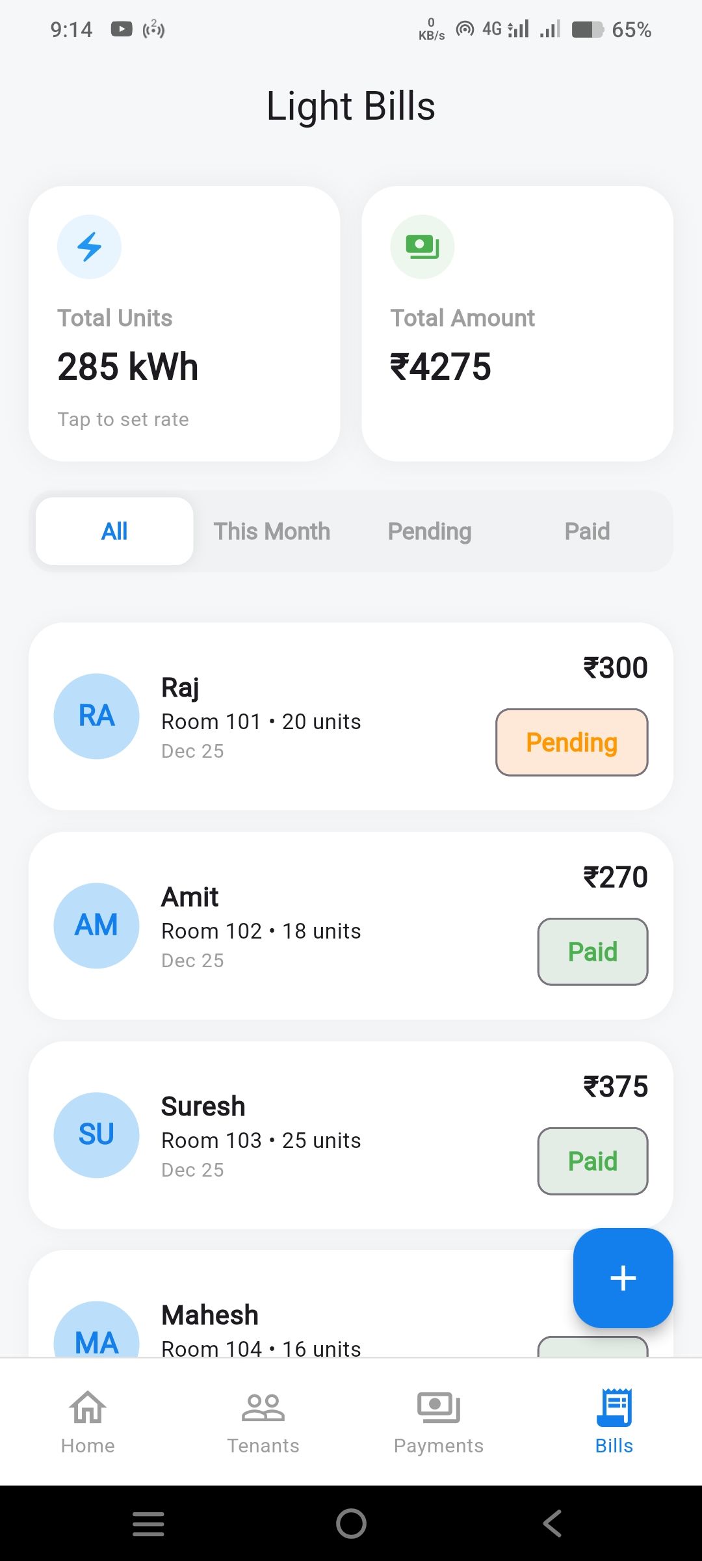Open the recent apps menu button
Image resolution: width=702 pixels, height=1561 pixels.
[x=148, y=1523]
